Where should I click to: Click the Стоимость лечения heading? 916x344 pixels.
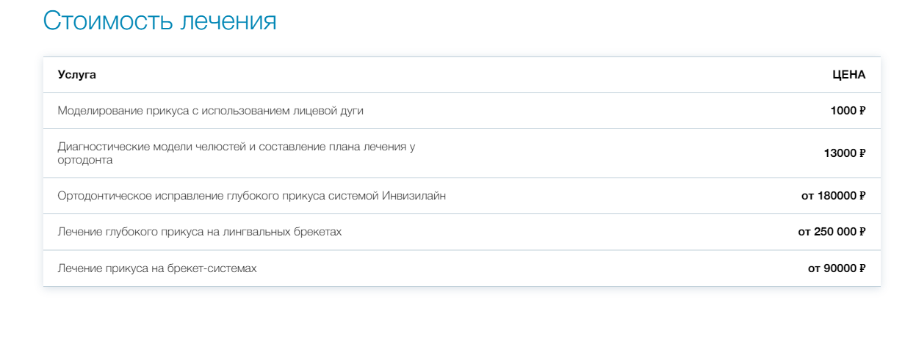click(x=159, y=21)
